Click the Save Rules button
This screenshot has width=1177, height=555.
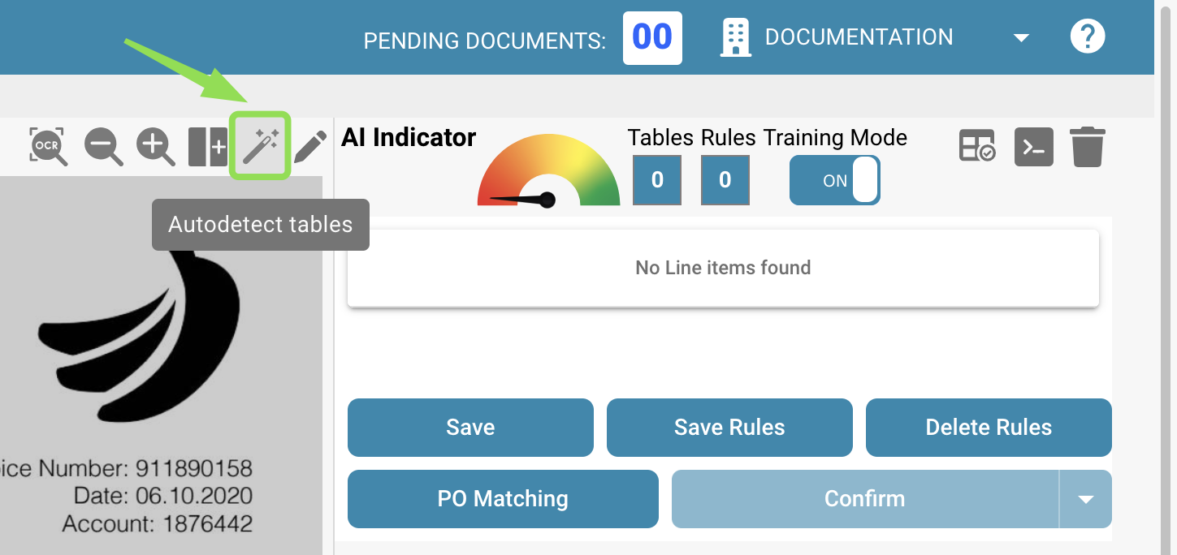pyautogui.click(x=729, y=428)
